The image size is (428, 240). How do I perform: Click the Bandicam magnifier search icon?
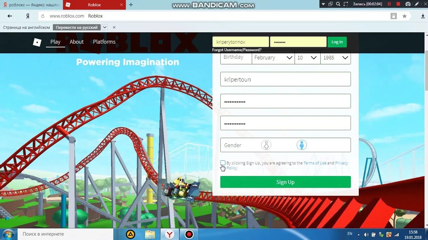pos(338,4)
